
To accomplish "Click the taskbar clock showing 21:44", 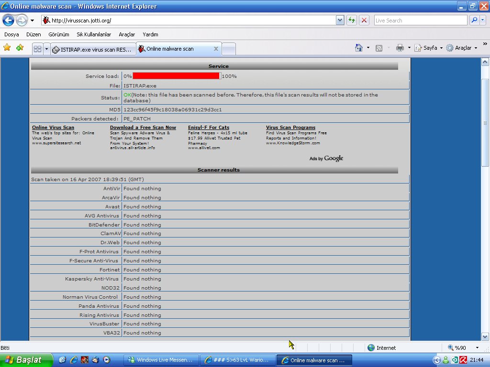I will pyautogui.click(x=477, y=360).
